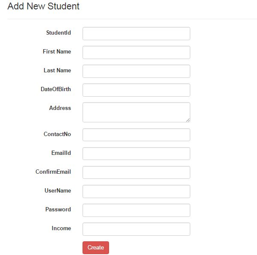Click the ConfirmEmail input field

tap(136, 172)
